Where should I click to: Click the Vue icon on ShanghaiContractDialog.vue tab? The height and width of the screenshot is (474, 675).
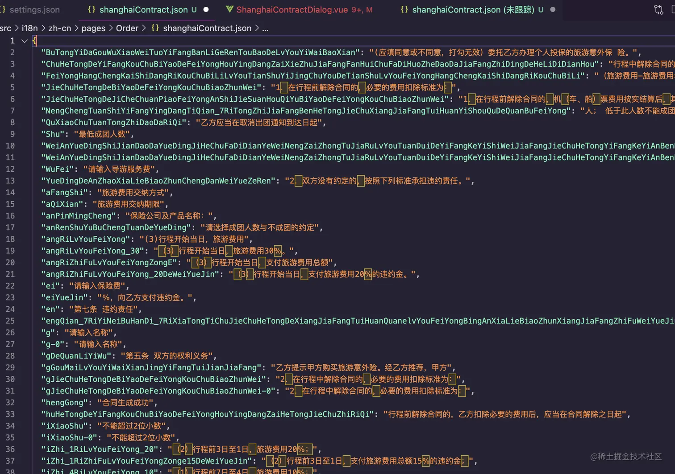pyautogui.click(x=229, y=9)
